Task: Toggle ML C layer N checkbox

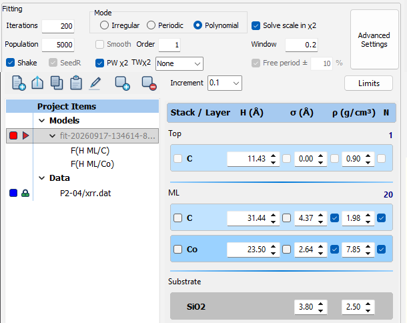Action: coord(381,218)
